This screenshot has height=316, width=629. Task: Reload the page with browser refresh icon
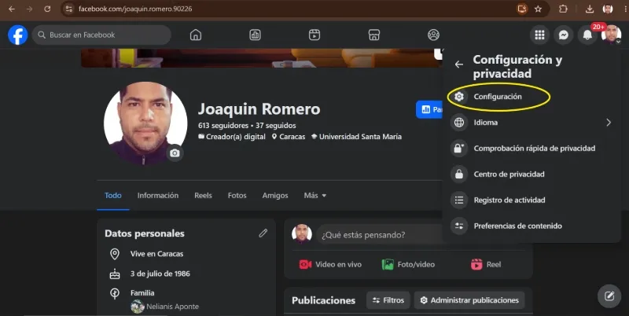47,9
